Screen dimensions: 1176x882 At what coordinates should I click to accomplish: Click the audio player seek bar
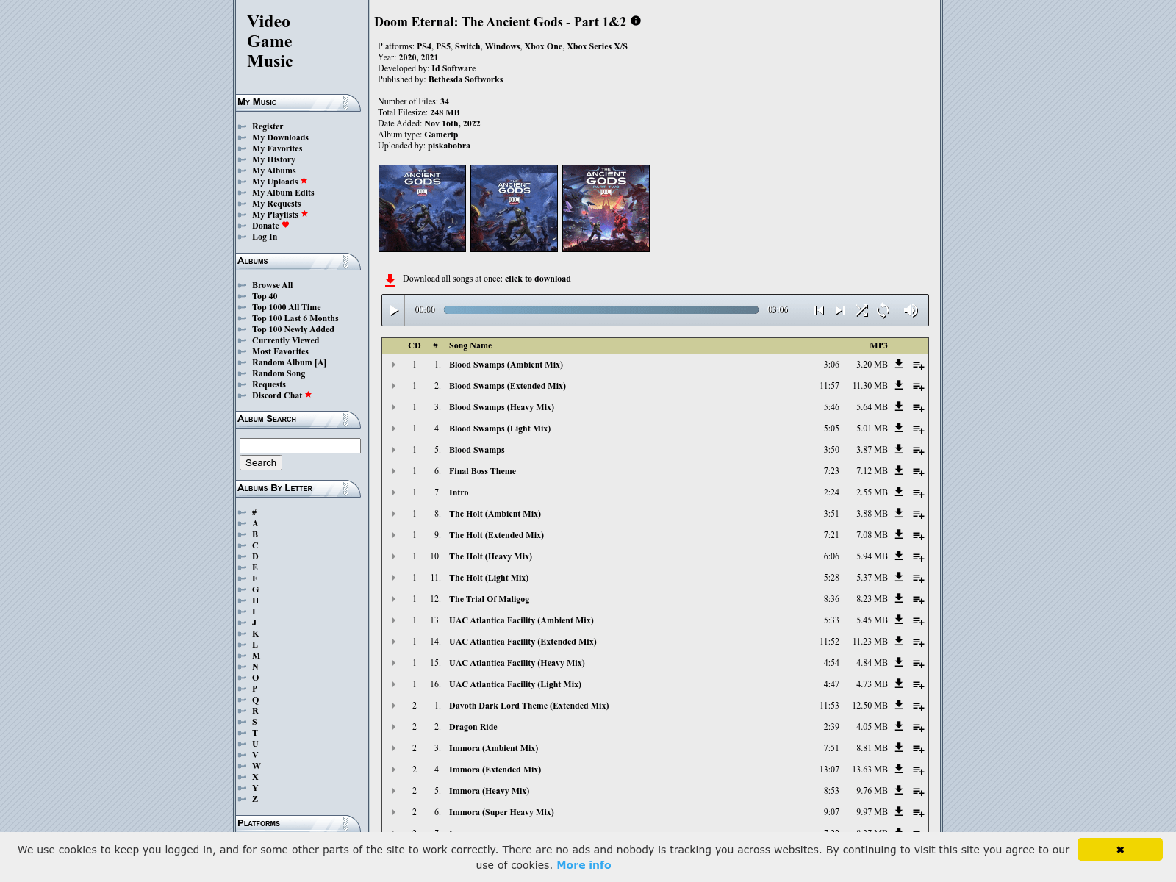(x=601, y=310)
